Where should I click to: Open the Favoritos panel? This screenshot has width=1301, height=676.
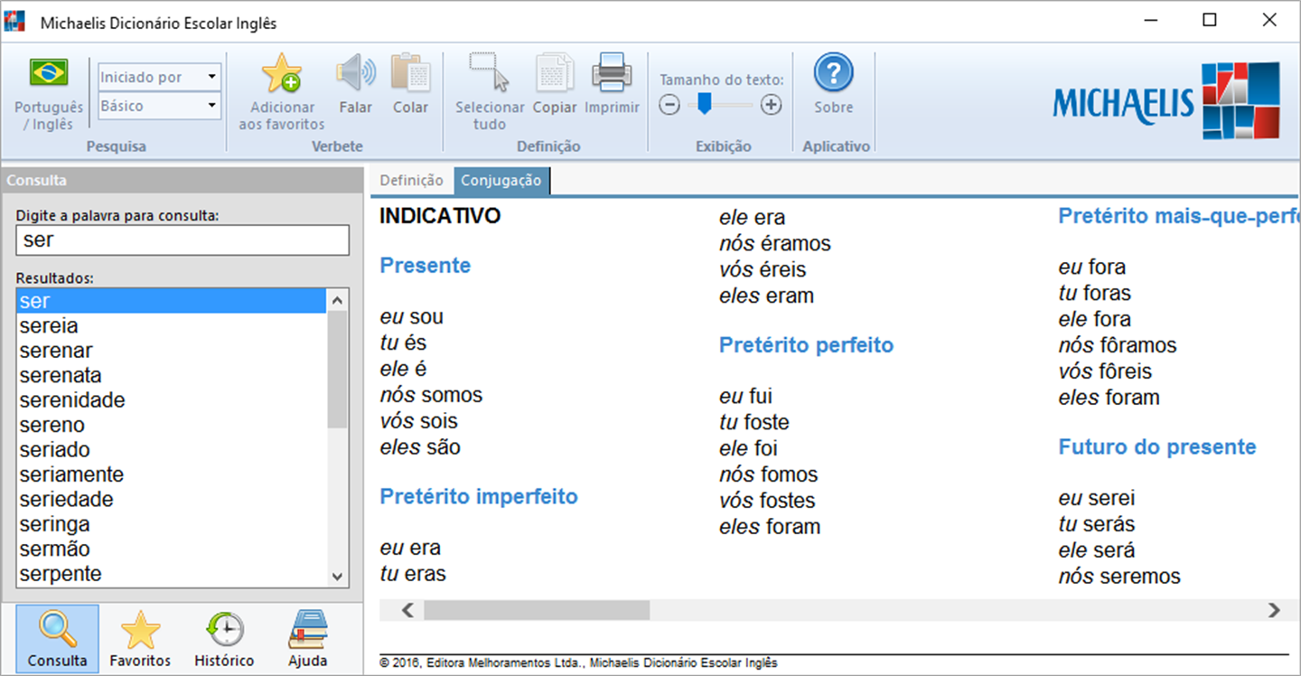[x=140, y=638]
